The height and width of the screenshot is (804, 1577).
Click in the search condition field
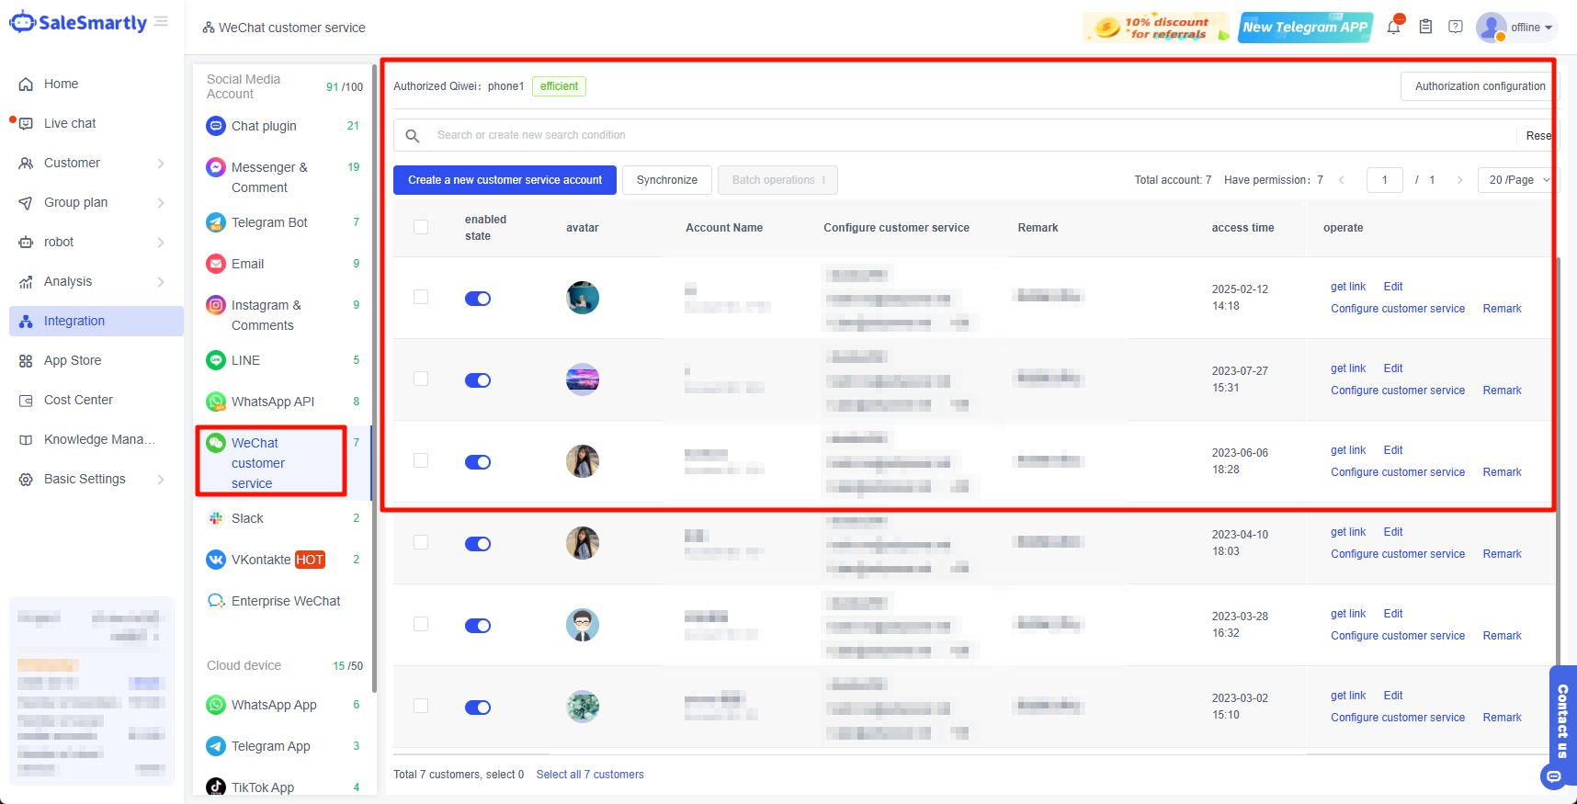[974, 135]
